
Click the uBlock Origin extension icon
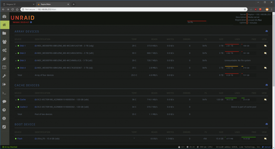256,9
